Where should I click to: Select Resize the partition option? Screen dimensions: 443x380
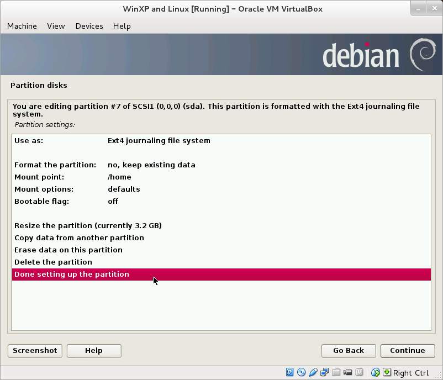[x=87, y=225]
